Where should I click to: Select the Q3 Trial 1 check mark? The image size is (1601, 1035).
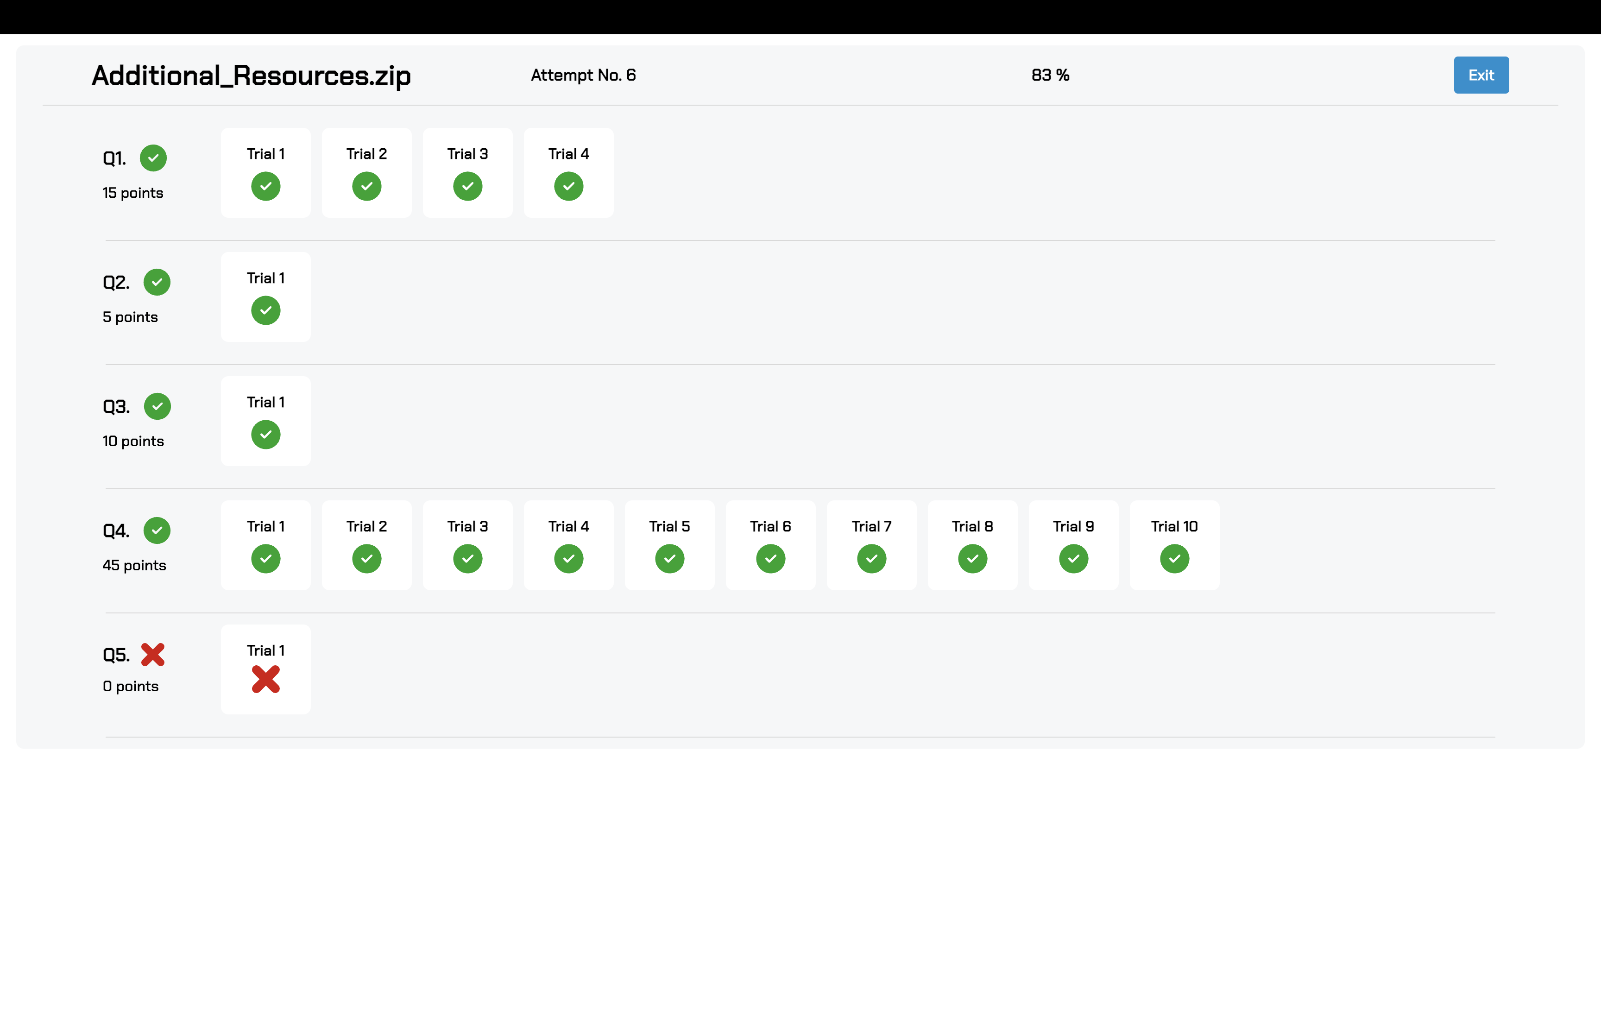265,434
